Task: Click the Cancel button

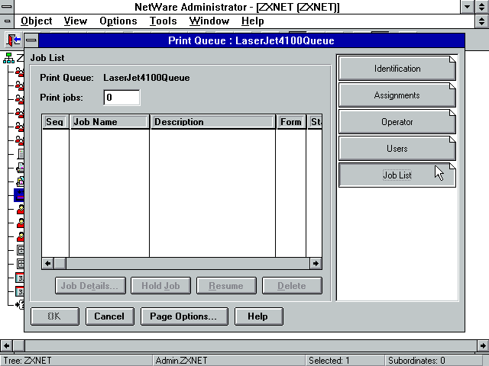Action: pos(110,316)
